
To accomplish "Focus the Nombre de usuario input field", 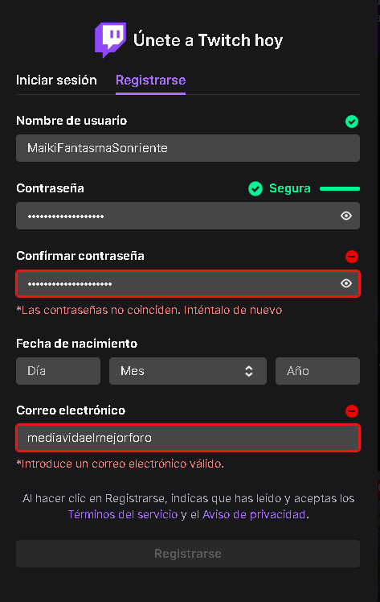I will click(188, 148).
